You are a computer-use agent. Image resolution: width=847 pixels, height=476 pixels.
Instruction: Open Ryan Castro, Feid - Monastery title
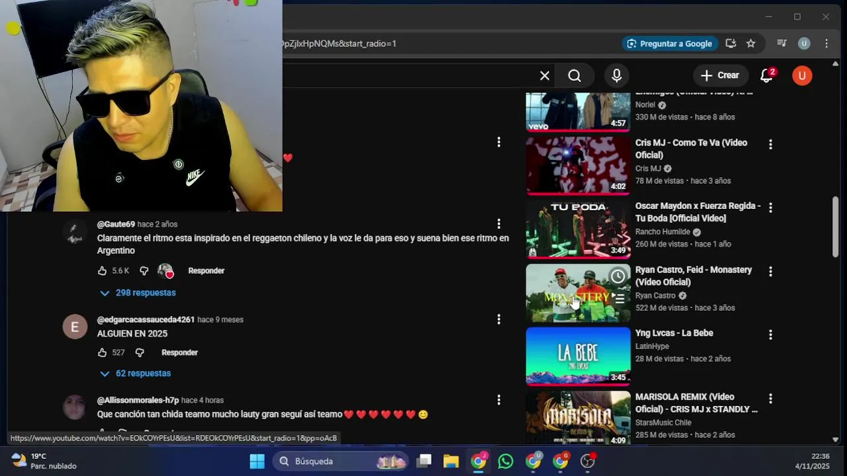point(693,276)
